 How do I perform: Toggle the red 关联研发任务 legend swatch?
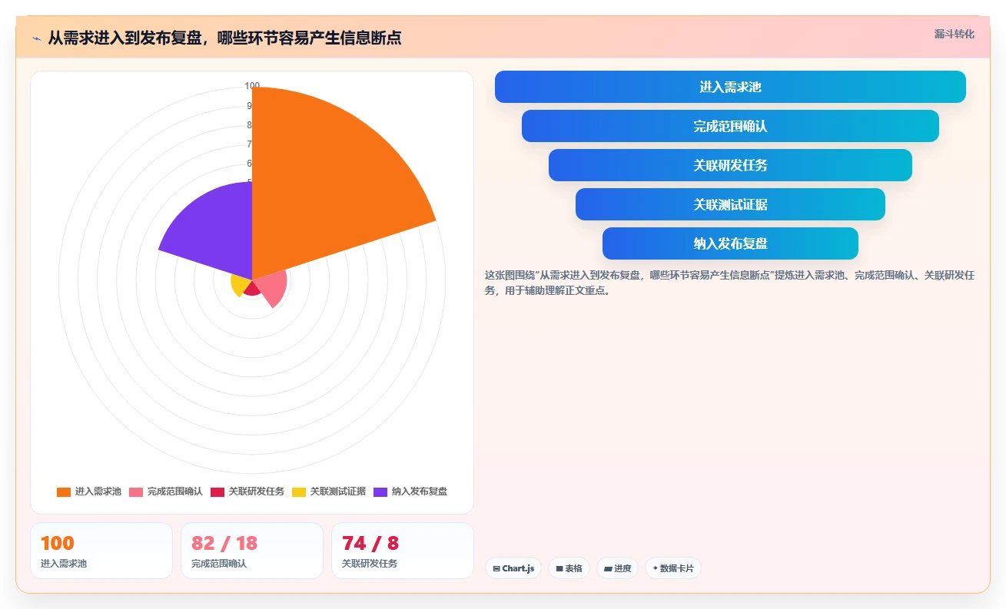click(x=217, y=492)
